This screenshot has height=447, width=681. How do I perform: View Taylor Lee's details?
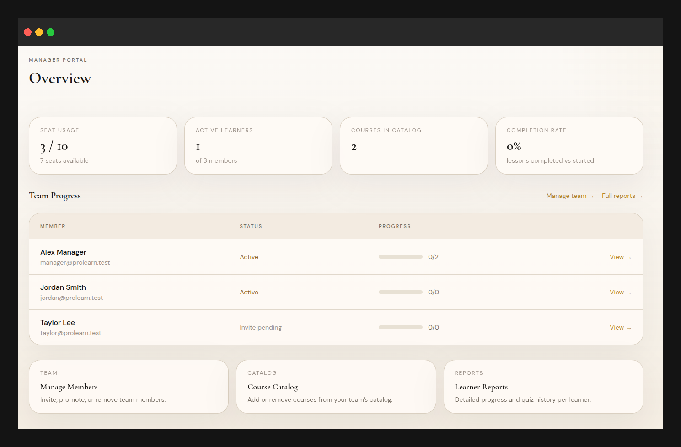pos(620,327)
